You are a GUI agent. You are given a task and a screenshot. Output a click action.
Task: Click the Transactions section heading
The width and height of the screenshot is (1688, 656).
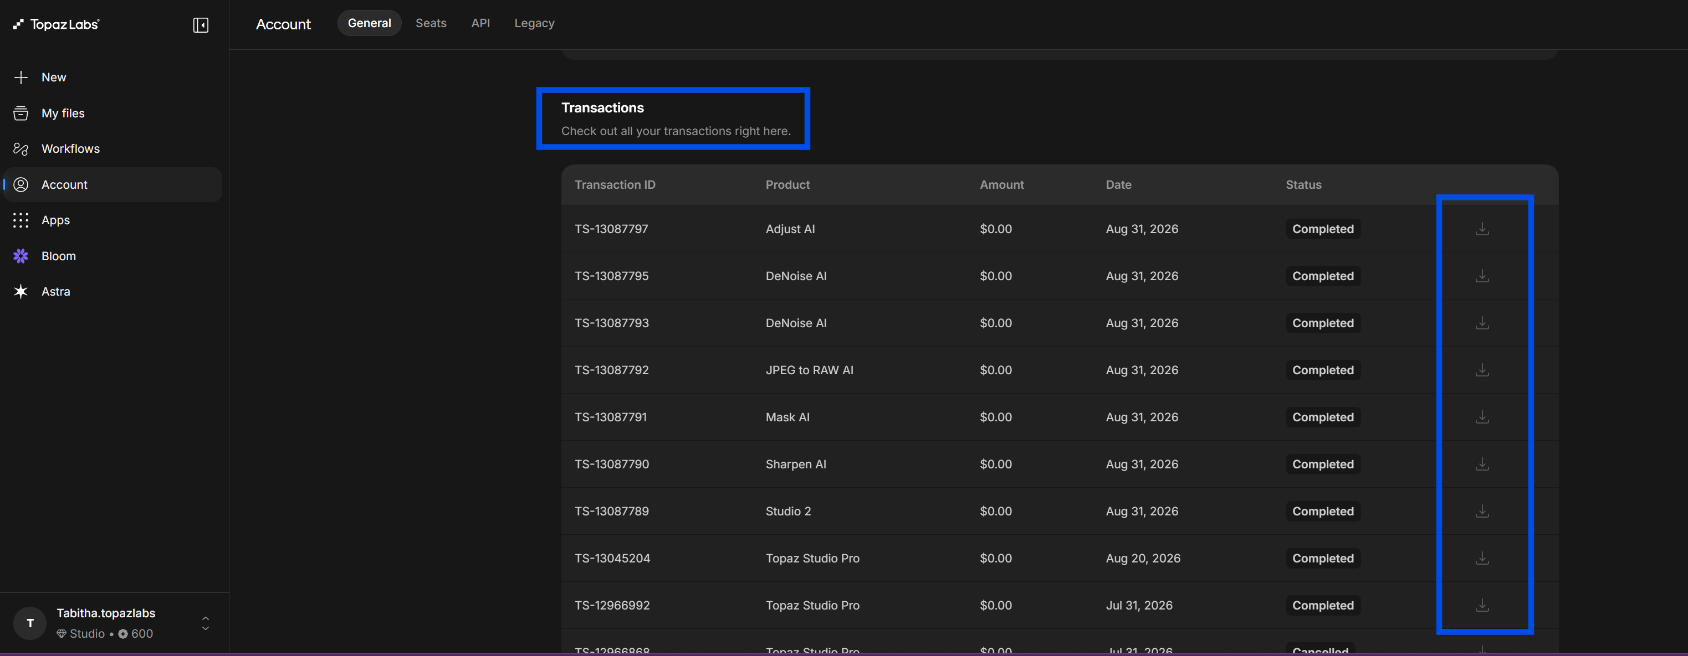coord(602,108)
